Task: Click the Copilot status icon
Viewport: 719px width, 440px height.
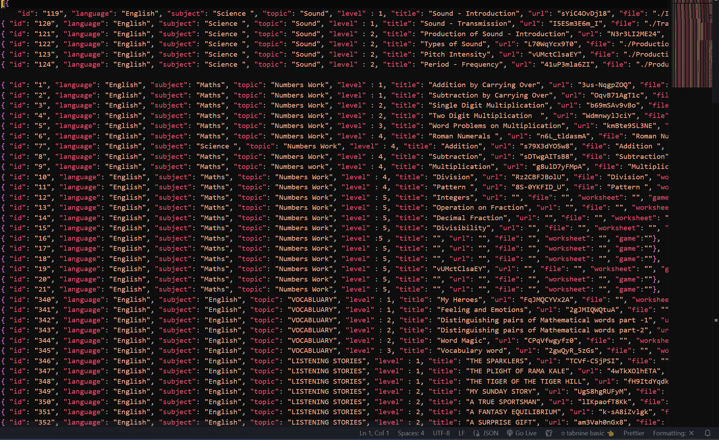Action: [549, 433]
